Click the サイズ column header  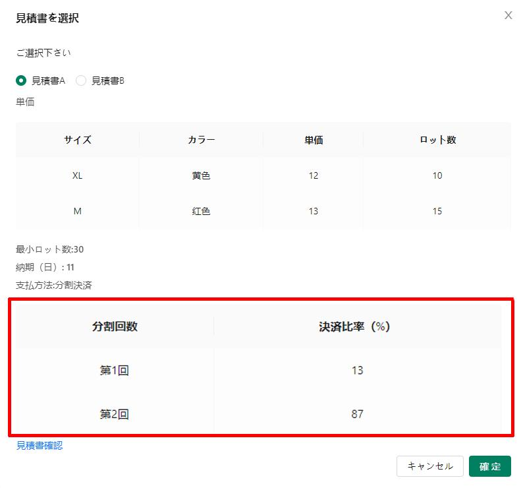tap(78, 140)
